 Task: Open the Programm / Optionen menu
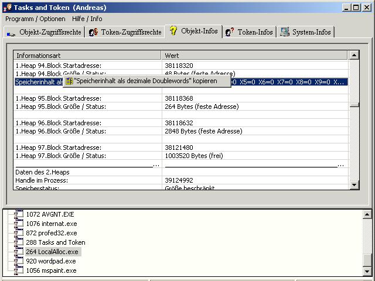(x=35, y=19)
